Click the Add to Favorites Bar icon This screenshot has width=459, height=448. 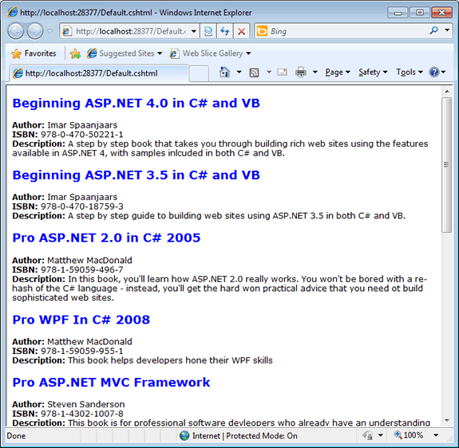[x=75, y=53]
